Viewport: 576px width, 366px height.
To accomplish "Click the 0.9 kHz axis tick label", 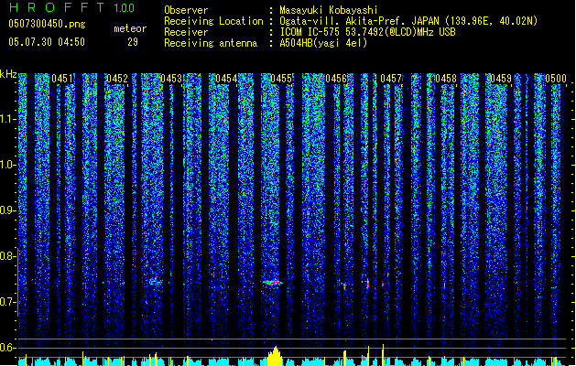I will (7, 210).
